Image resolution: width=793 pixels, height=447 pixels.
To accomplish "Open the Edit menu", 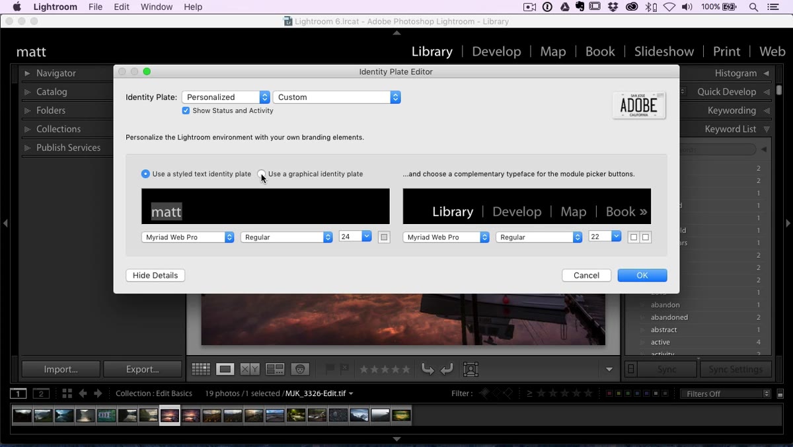I will (122, 7).
